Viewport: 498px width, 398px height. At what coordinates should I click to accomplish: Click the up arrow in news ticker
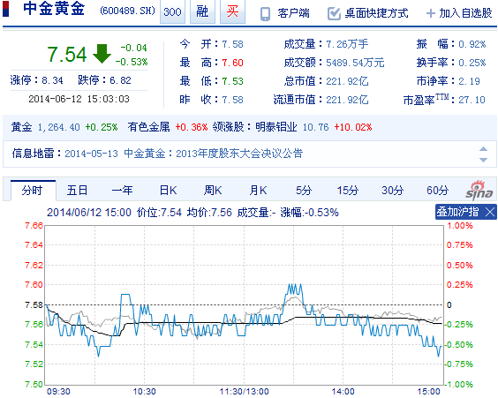[x=483, y=149]
